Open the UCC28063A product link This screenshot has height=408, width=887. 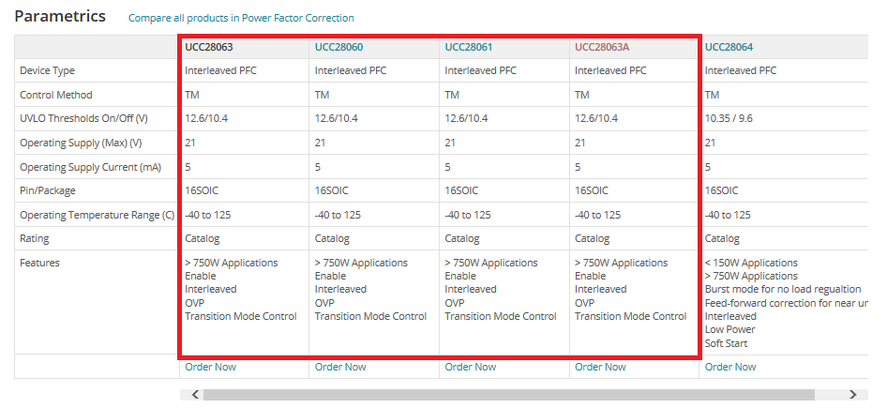pyautogui.click(x=602, y=47)
